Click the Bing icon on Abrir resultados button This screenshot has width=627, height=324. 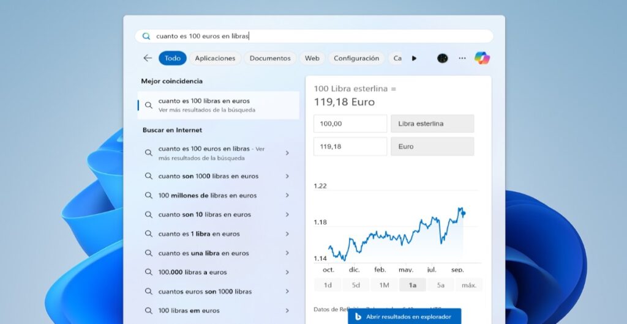tap(358, 317)
